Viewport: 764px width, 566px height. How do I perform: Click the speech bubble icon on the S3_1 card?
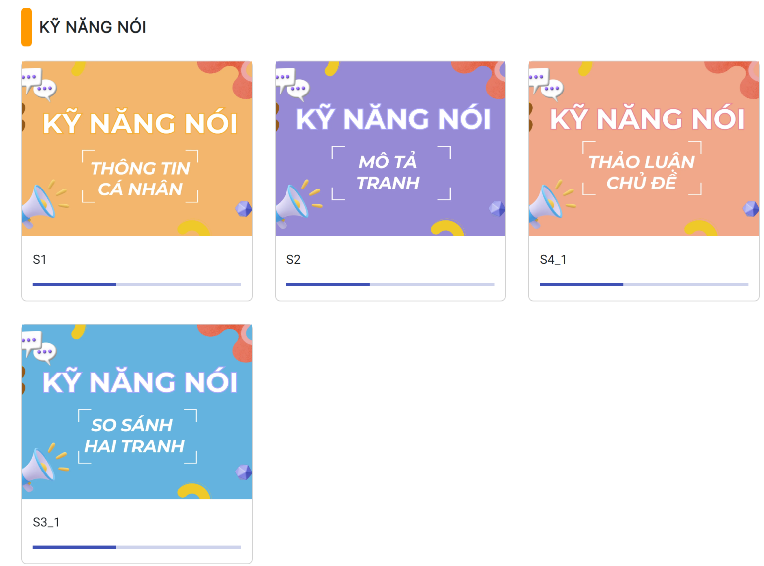coord(39,346)
